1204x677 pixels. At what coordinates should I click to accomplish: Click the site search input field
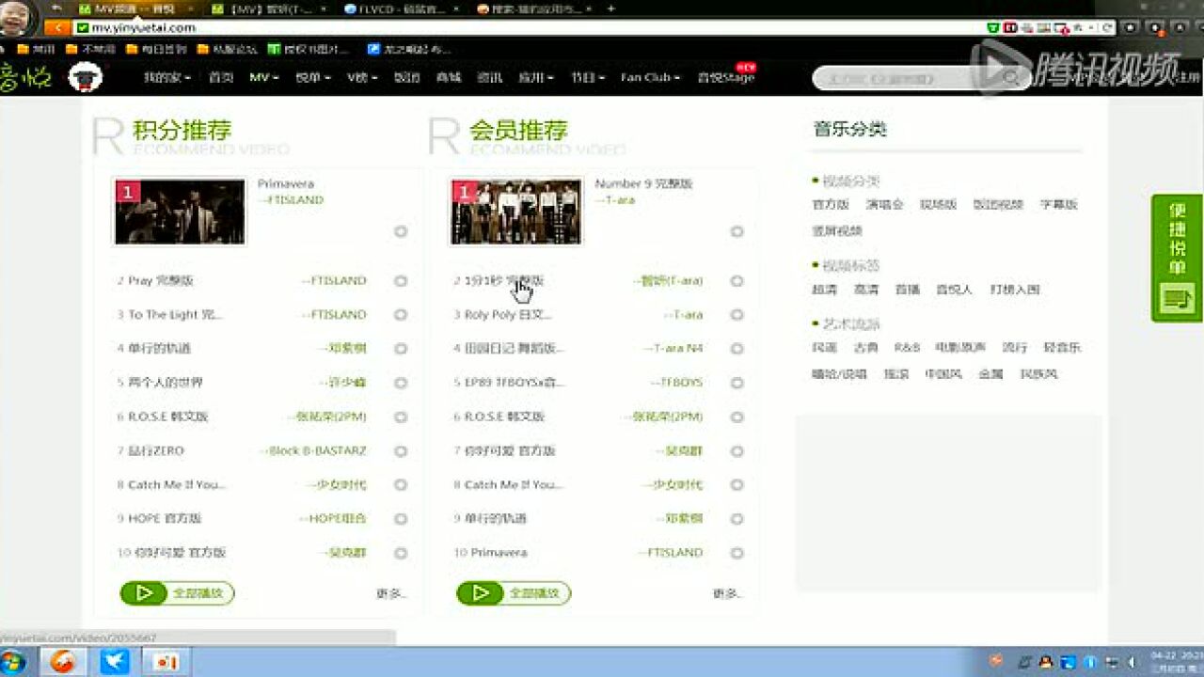[x=907, y=78]
